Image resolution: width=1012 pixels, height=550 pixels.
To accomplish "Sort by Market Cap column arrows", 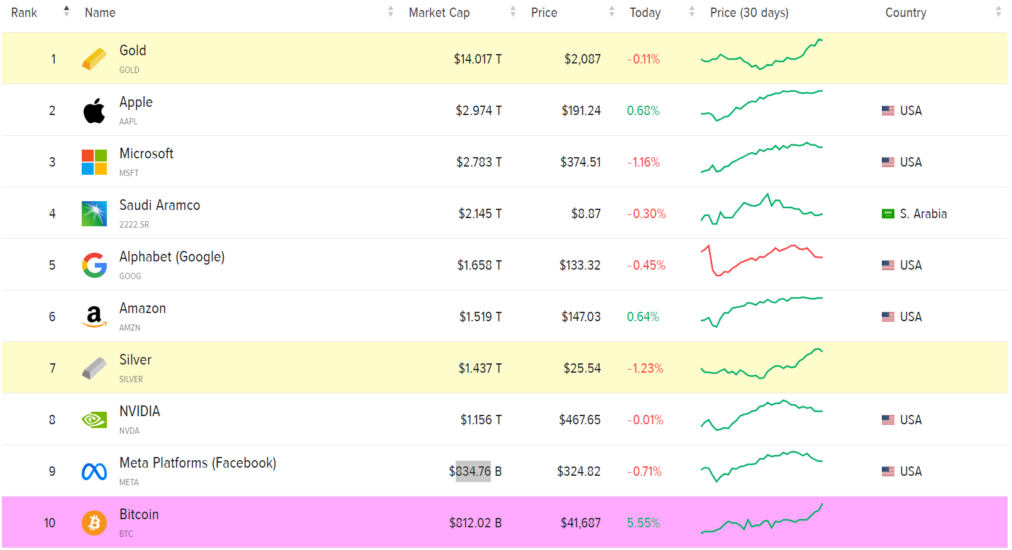I will pos(513,11).
